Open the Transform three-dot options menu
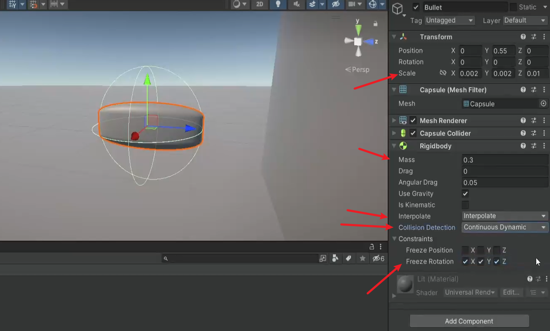Viewport: 550px width, 331px height. [544, 37]
